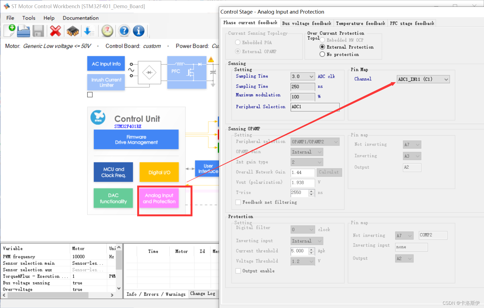Select Embedded PGA radio button
Viewport: 484px width, 308px height.
point(238,42)
